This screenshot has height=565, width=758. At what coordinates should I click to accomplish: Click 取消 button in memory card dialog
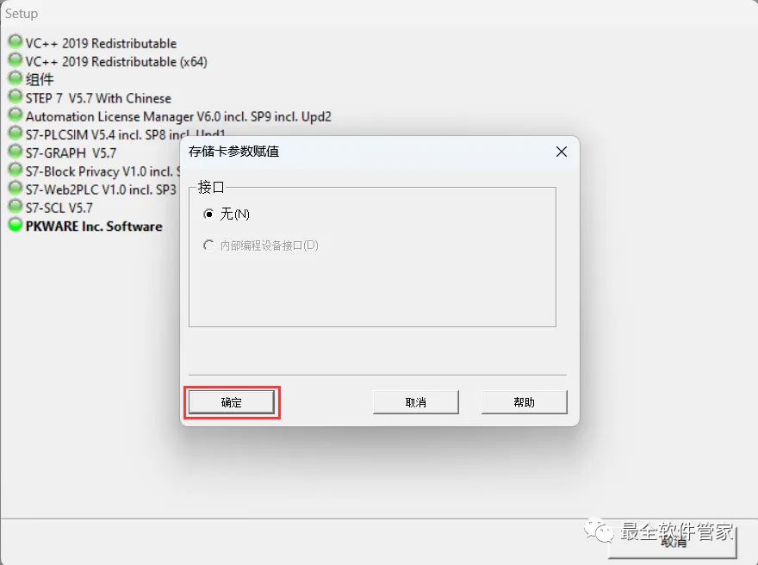pos(416,402)
